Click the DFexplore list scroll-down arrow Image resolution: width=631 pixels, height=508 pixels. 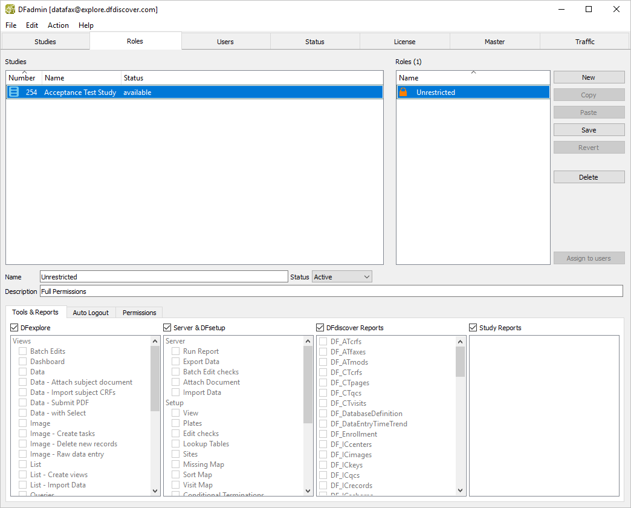155,490
